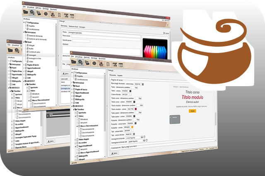Image resolution: width=265 pixels, height=176 pixels.
Task: Switch to Gestione Asset tab in Immagini window
Action: [x=73, y=27]
